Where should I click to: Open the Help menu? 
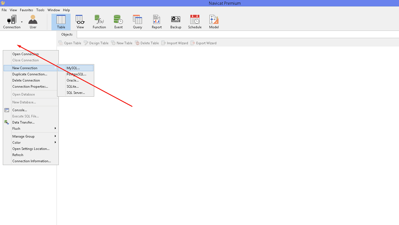(x=66, y=10)
